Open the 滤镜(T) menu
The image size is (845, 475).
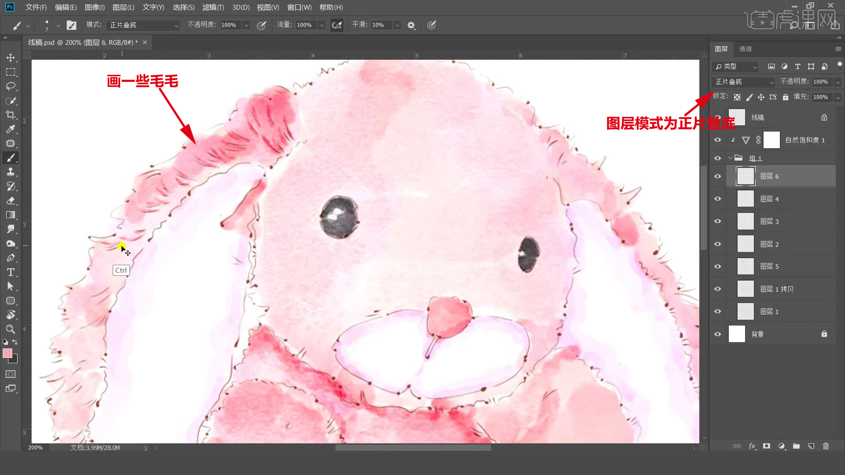213,7
